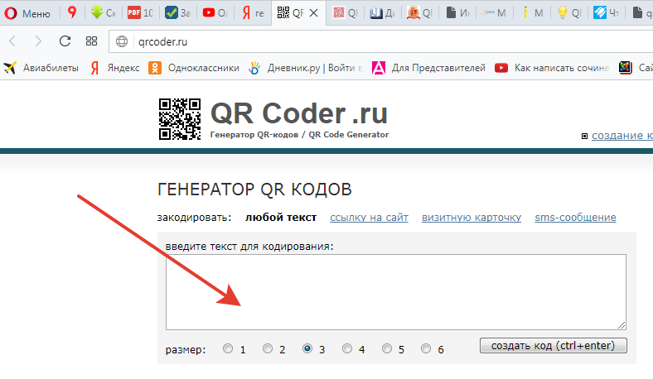Switch to the PDF tab

(x=140, y=13)
